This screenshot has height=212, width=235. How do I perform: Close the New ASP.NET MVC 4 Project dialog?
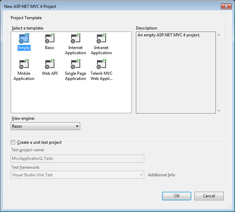tap(226, 6)
